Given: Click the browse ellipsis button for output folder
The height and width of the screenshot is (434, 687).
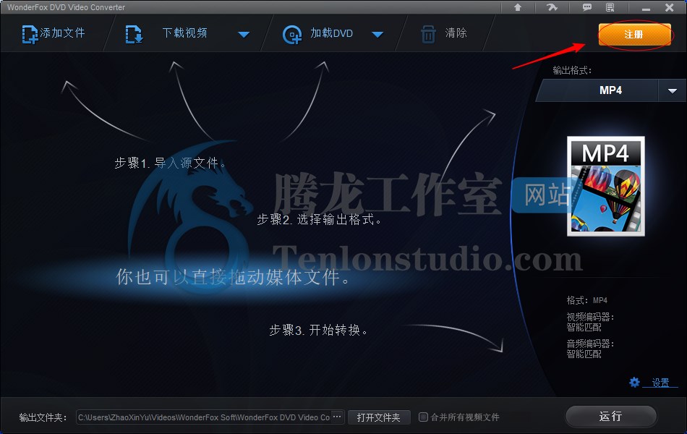Looking at the screenshot, I should tap(337, 417).
